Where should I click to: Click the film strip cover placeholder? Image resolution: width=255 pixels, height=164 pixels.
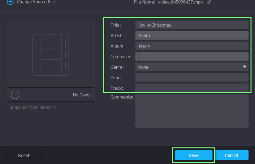[x=51, y=54]
